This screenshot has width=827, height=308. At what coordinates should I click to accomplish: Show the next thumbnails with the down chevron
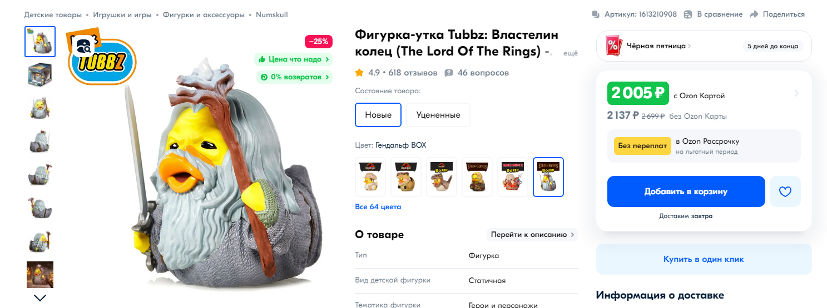tap(40, 298)
